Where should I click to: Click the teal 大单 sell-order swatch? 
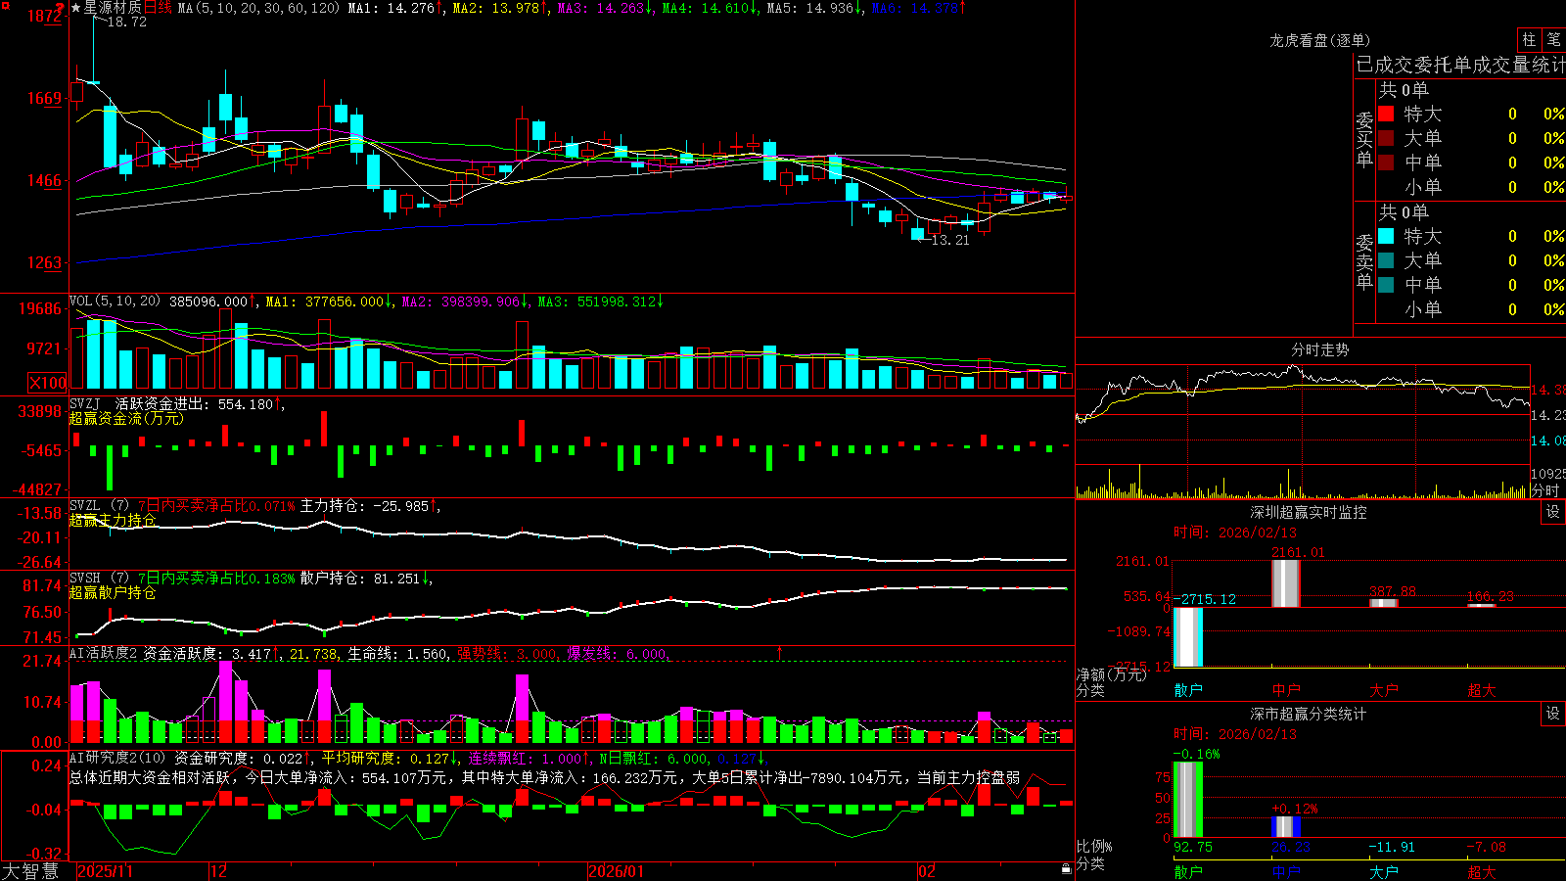click(1386, 260)
